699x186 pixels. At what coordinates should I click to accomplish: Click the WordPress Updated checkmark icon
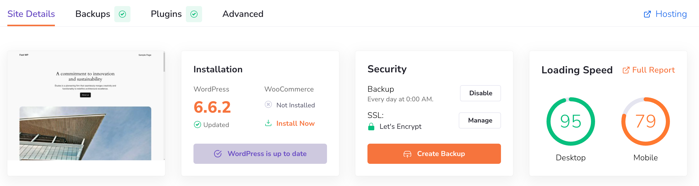pos(198,125)
